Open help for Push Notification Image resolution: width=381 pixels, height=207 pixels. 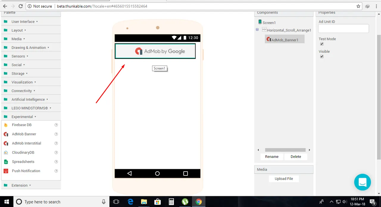(x=56, y=171)
